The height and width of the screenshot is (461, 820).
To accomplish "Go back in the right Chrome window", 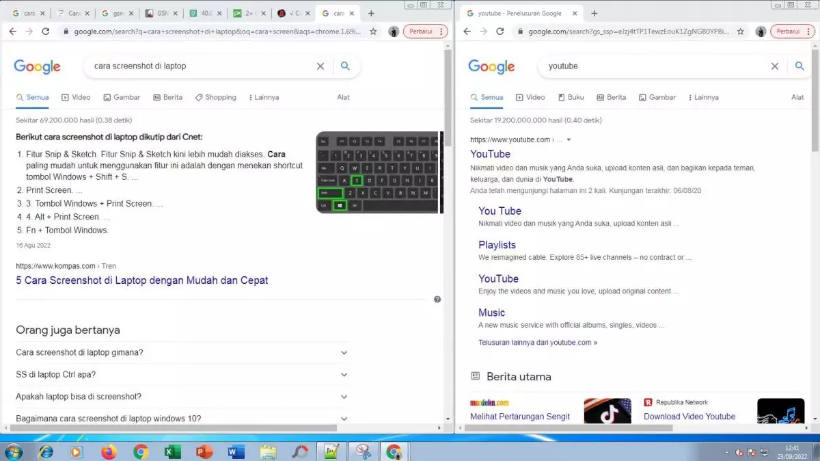I will [467, 31].
